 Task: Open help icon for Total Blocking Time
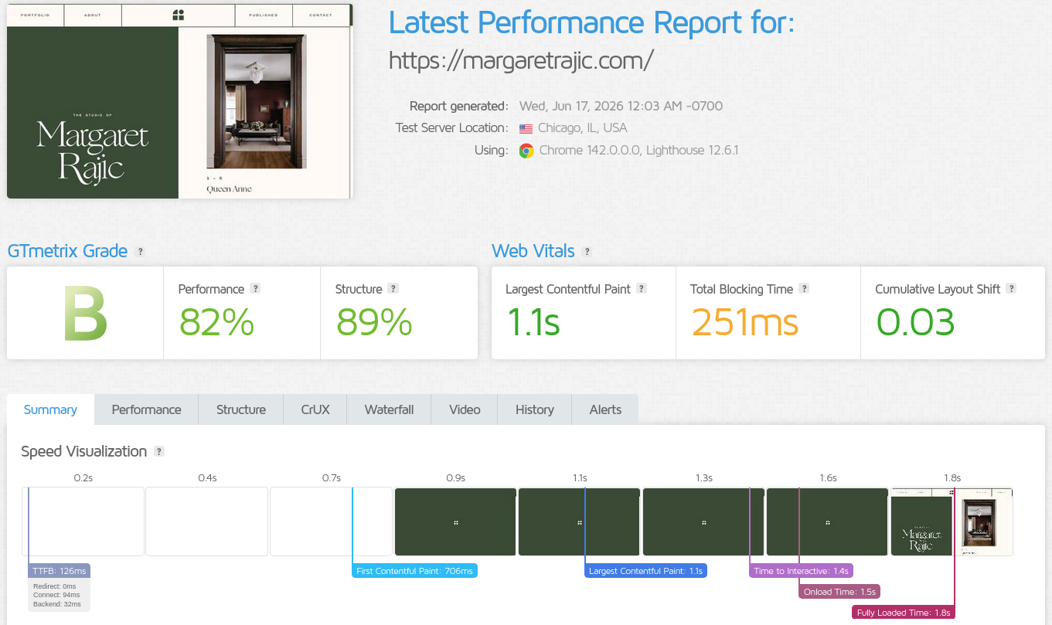click(804, 289)
